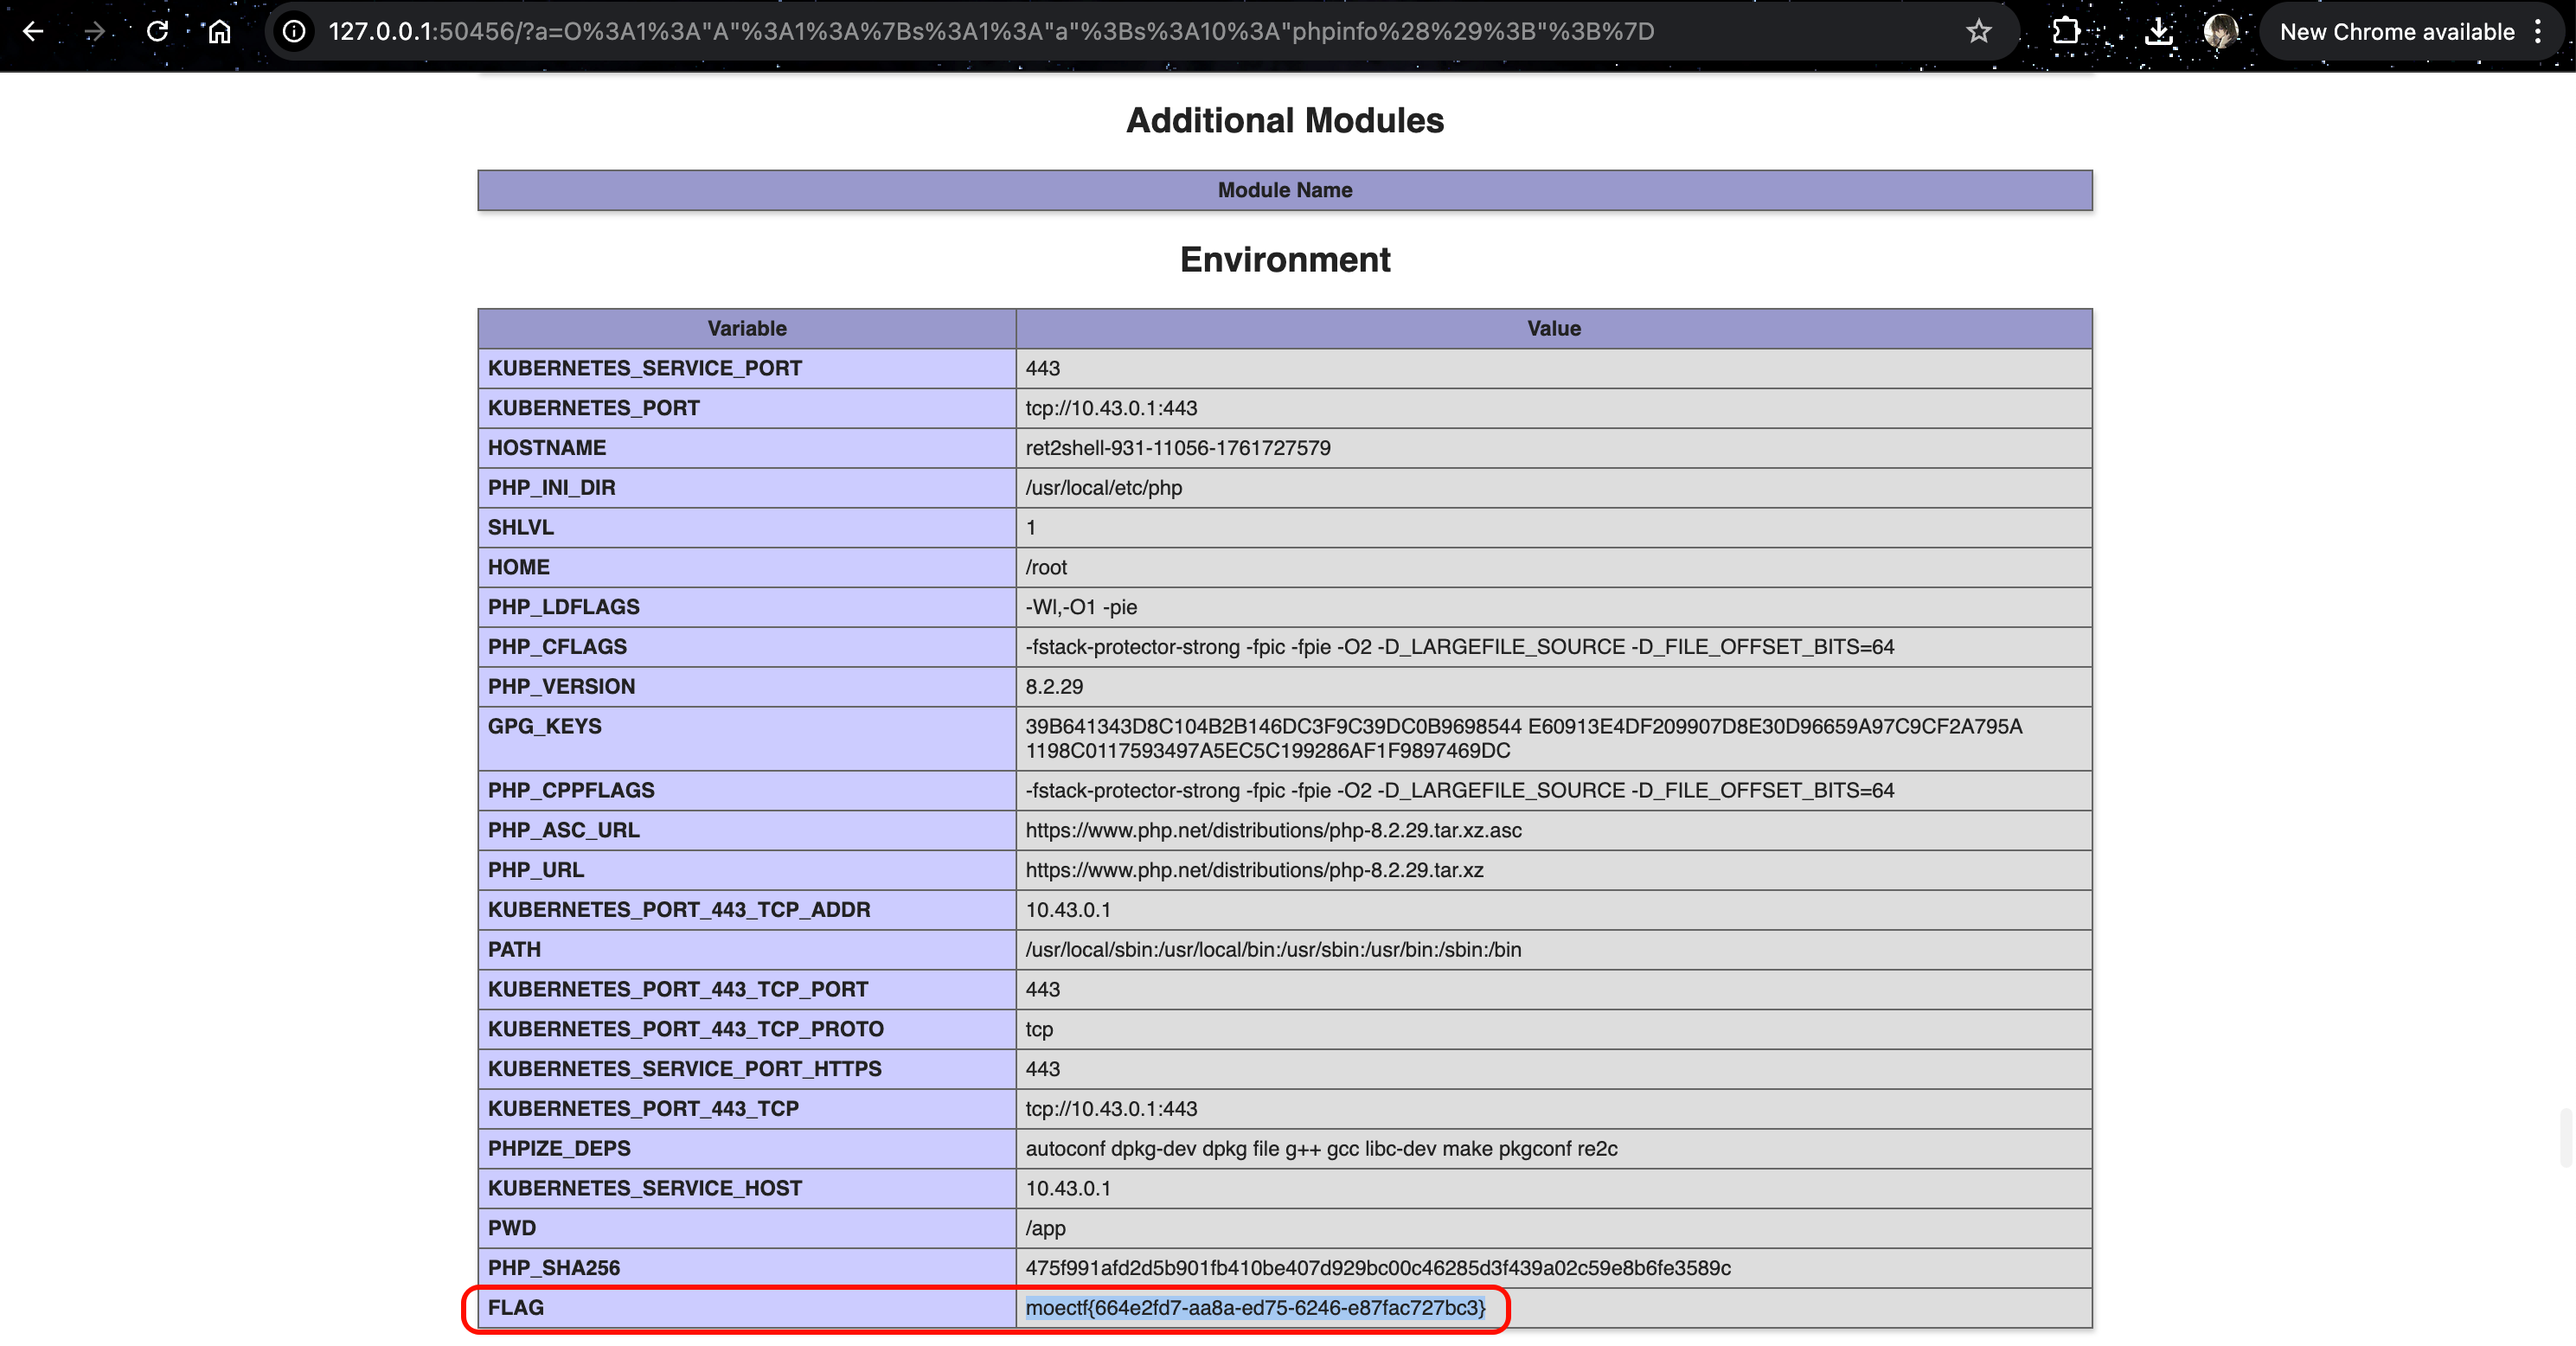Click the page vertical scrollbar
The height and width of the screenshot is (1346, 2576).
click(2566, 1138)
